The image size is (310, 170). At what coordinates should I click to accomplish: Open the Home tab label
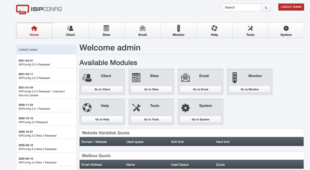tap(34, 35)
